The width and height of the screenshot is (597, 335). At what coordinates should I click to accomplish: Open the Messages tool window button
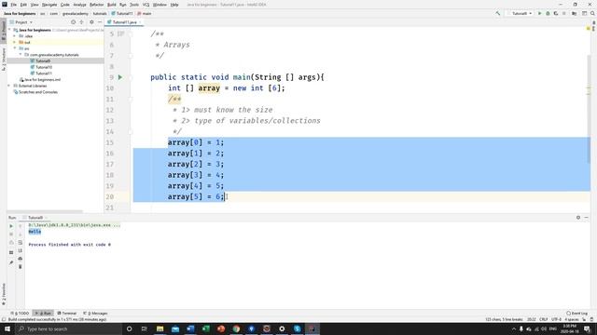95,314
